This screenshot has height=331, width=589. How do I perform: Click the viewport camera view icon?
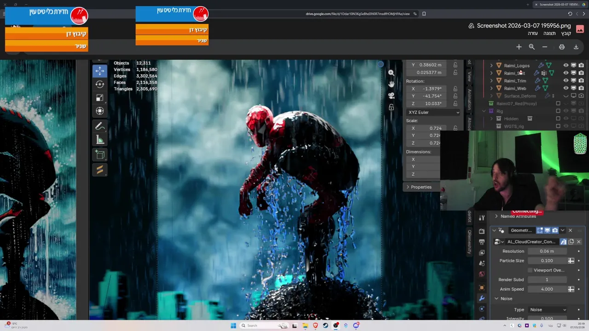391,96
